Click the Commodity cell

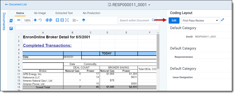(x=90, y=64)
